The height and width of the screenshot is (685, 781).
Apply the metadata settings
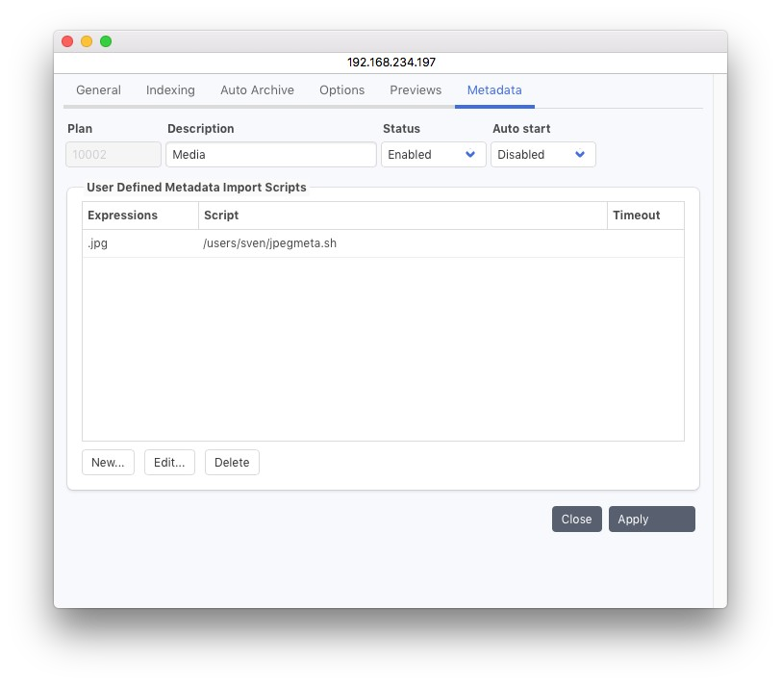pos(651,520)
